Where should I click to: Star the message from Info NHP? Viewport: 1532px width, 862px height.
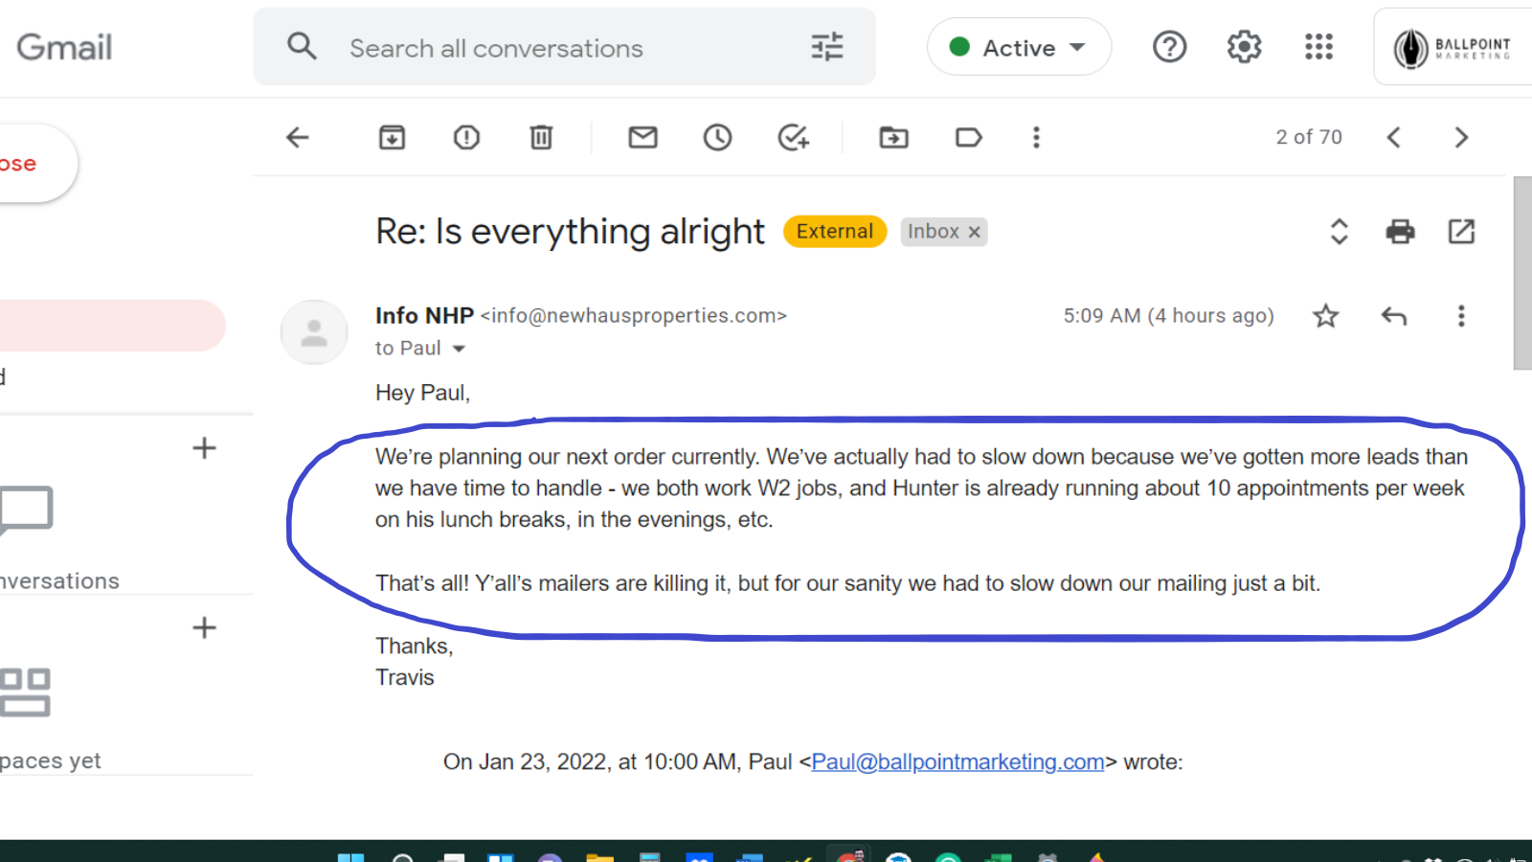coord(1325,316)
